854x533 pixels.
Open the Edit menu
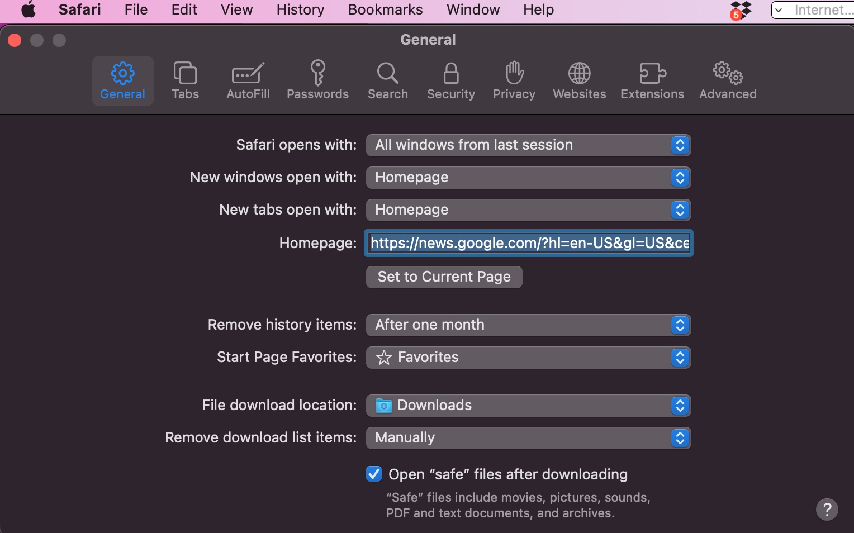click(184, 9)
